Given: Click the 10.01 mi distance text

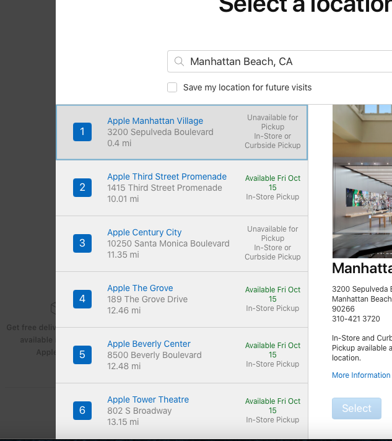Looking at the screenshot, I should [x=123, y=199].
